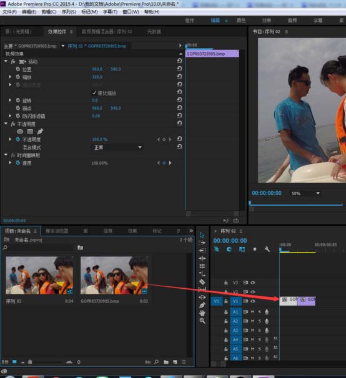This screenshot has width=346, height=378.
Task: Reset the position parameter
Action: [x=179, y=69]
